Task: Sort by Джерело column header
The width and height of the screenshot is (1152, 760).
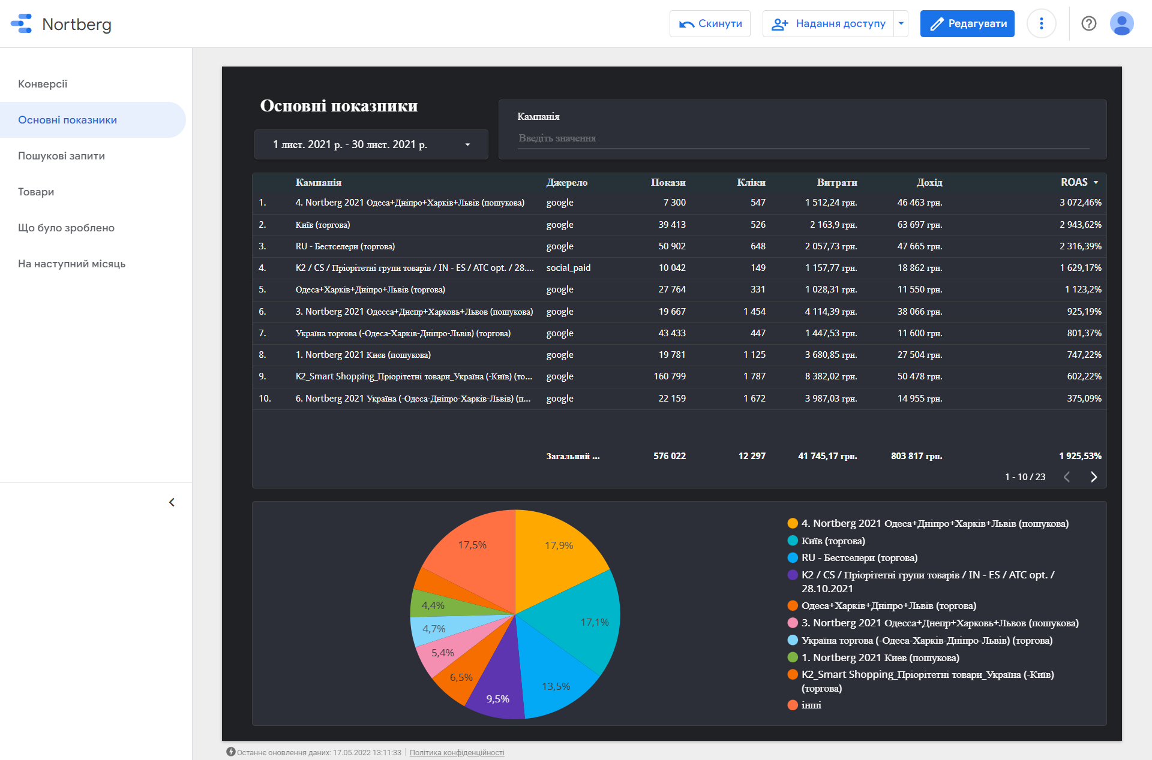Action: click(x=566, y=182)
